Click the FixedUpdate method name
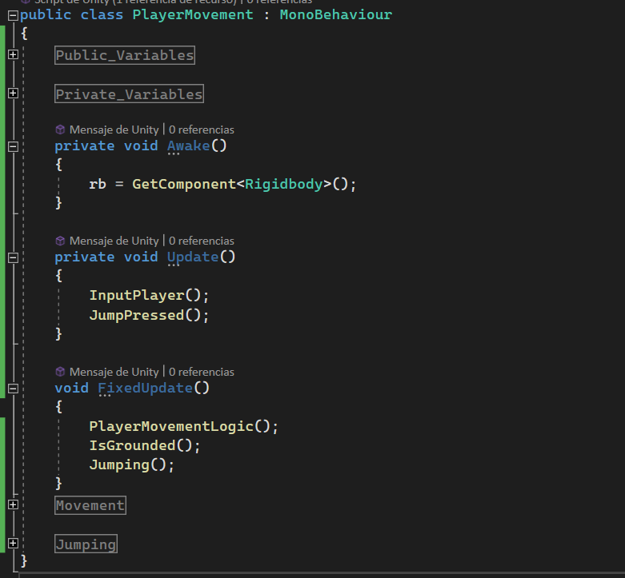The width and height of the screenshot is (625, 578). (x=146, y=388)
